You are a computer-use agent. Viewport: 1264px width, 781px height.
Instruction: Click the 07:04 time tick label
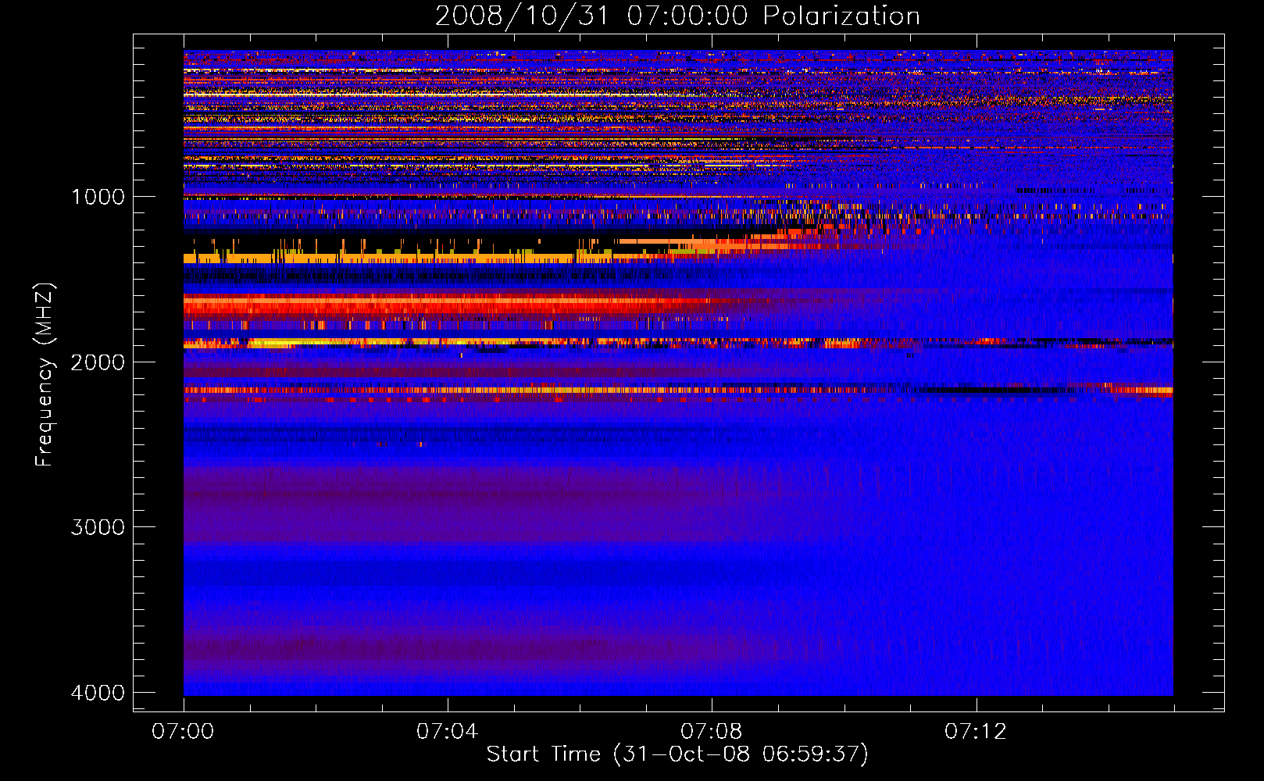(x=447, y=732)
